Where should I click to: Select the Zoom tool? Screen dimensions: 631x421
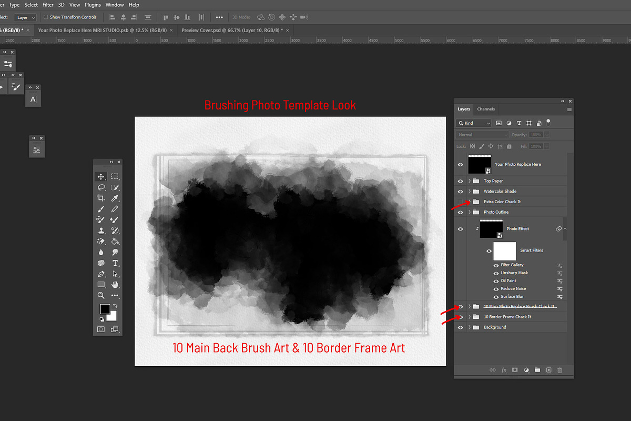click(x=100, y=295)
